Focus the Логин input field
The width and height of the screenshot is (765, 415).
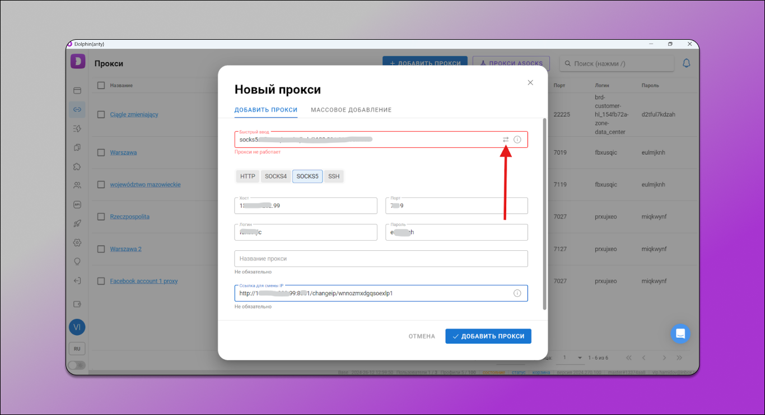coord(306,232)
